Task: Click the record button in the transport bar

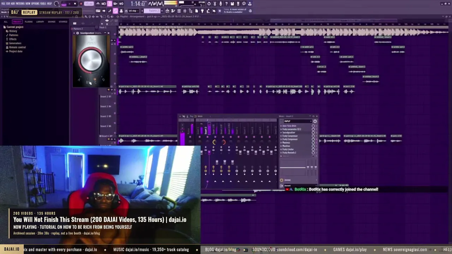Action: [81, 4]
